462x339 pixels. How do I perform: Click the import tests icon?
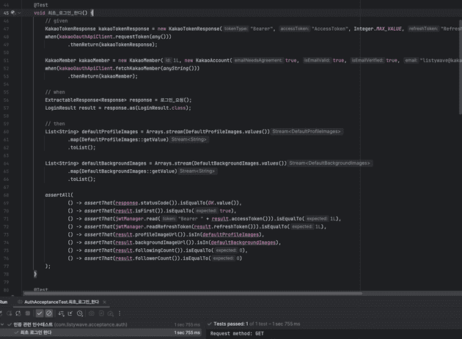pos(101,313)
